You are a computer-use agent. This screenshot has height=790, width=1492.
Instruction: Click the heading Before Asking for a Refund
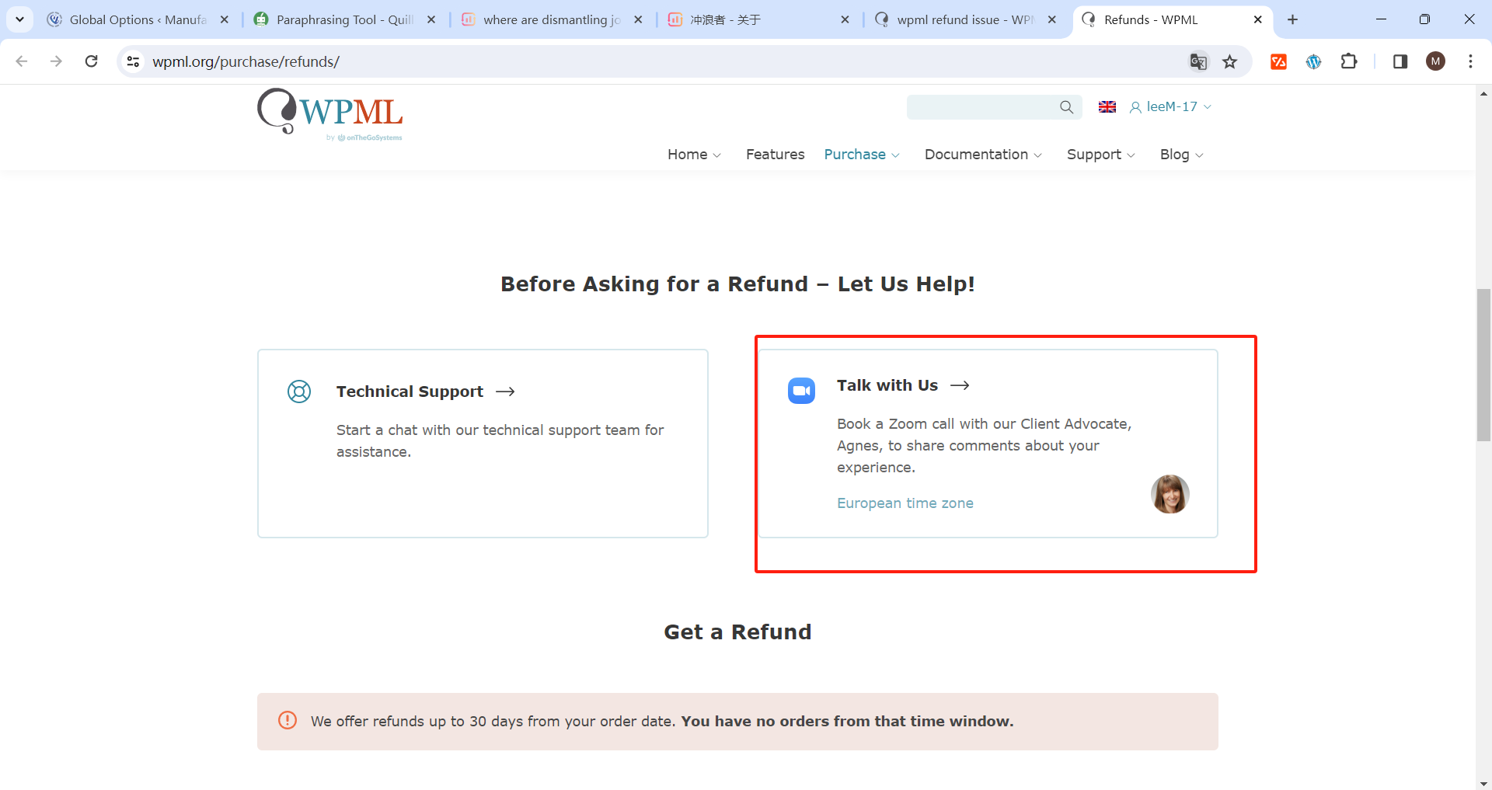pos(737,284)
